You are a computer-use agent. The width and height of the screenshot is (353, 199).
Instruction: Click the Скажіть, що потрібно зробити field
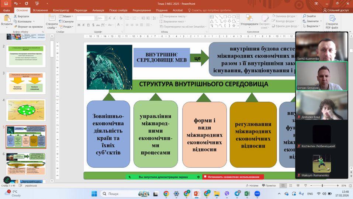pyautogui.click(x=210, y=10)
